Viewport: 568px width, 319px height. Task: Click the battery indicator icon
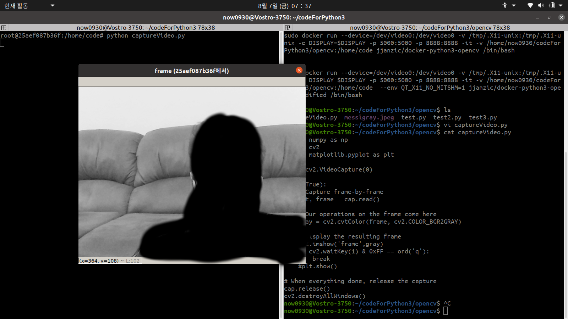coord(552,5)
